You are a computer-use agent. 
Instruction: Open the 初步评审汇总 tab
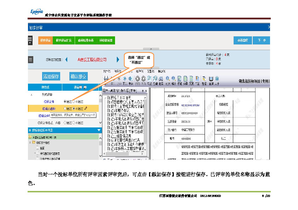64,40
